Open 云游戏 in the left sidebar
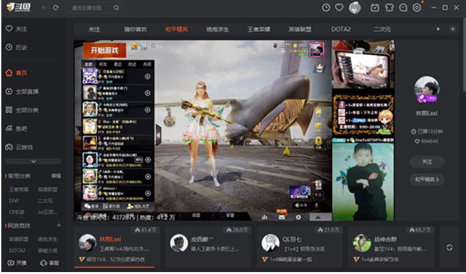 [x=19, y=147]
